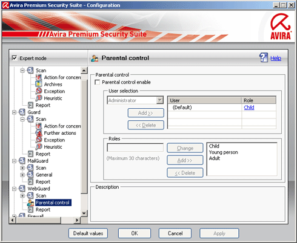Click the Scan icon under Scanner
The height and width of the screenshot is (243, 297).
click(30, 70)
